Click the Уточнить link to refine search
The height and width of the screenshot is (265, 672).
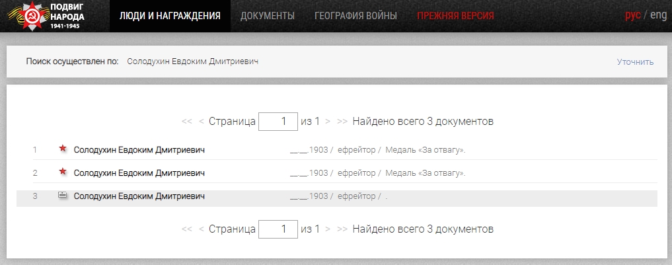(635, 62)
